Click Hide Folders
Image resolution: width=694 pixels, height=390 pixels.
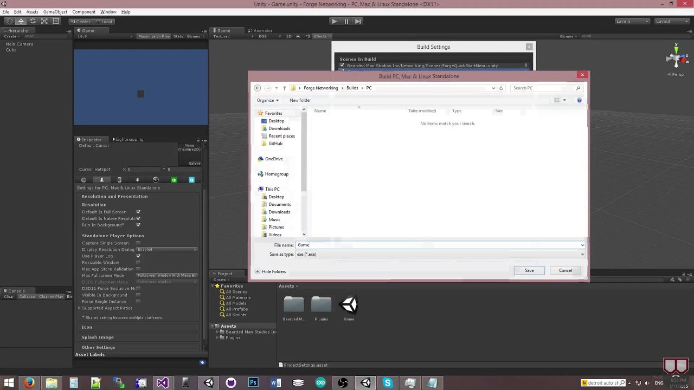click(x=271, y=271)
